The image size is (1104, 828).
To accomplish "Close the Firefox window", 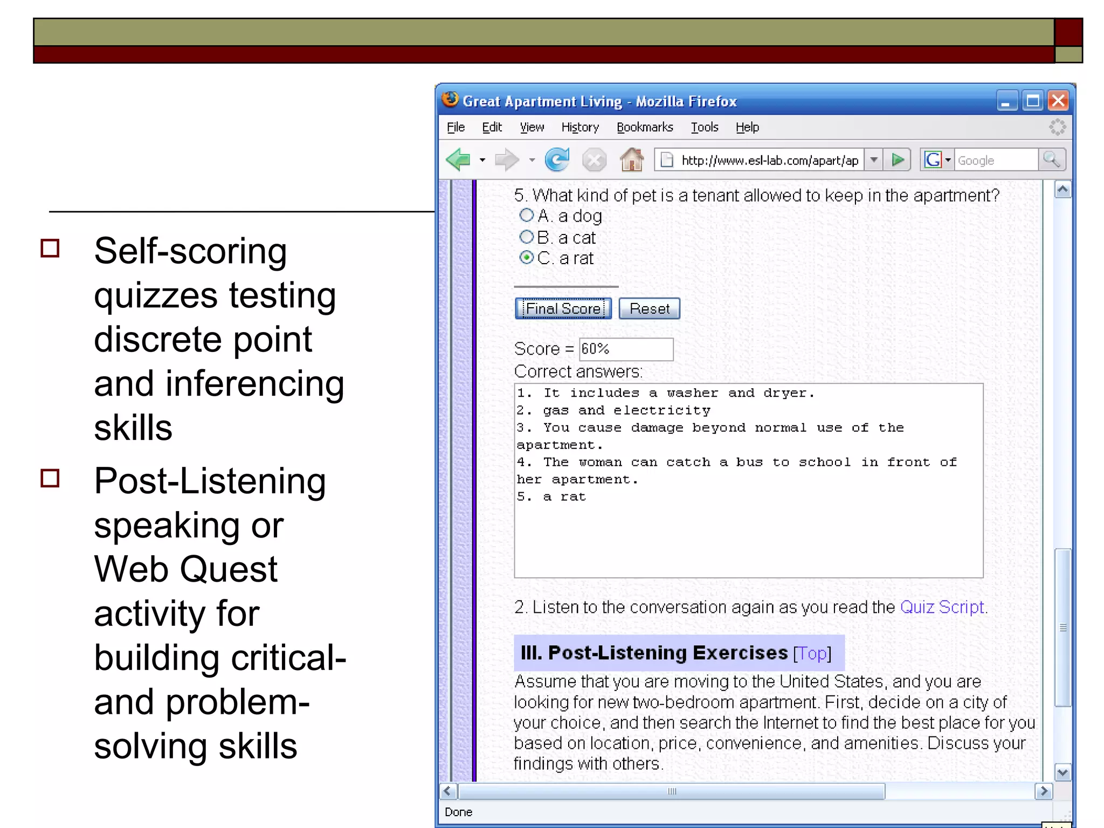I will [1059, 101].
